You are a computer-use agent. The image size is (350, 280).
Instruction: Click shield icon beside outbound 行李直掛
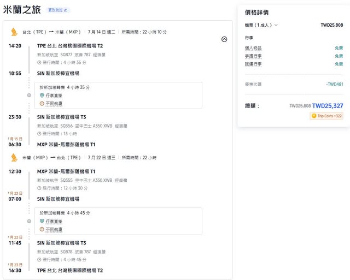pyautogui.click(x=42, y=96)
